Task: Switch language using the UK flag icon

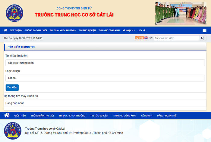Action: pyautogui.click(x=146, y=38)
